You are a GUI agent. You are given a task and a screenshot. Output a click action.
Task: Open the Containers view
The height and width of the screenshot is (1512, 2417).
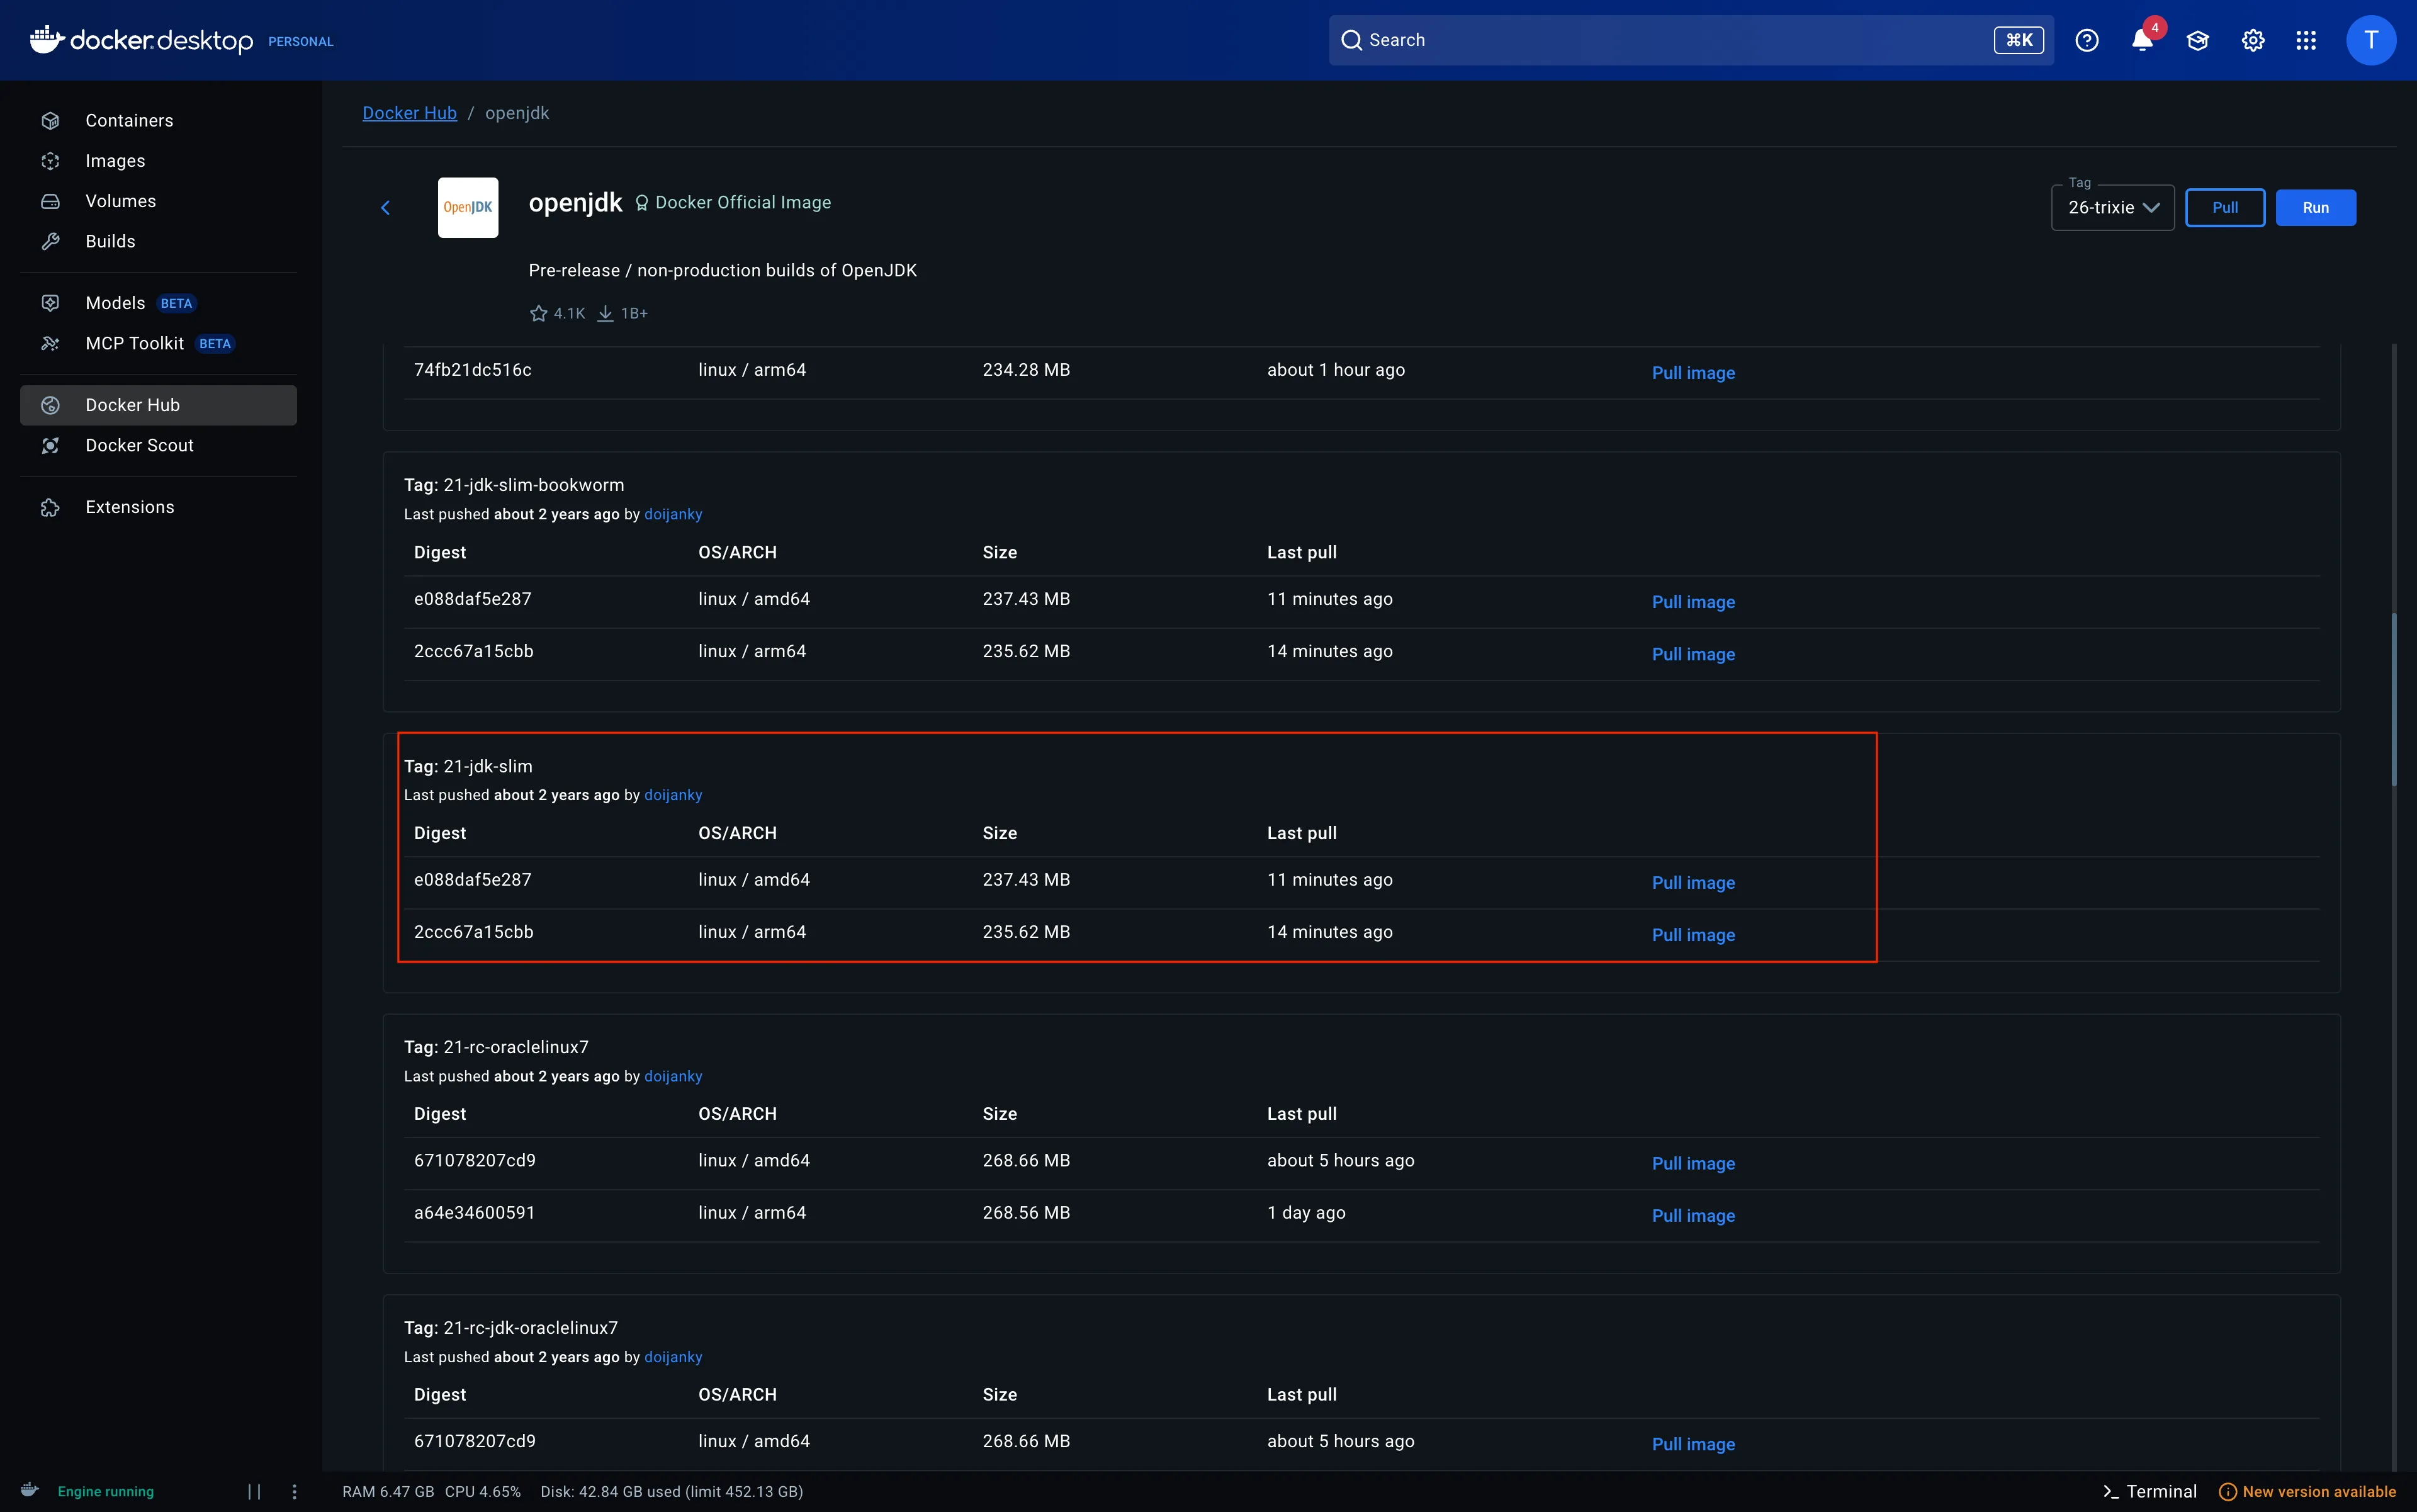[158, 121]
